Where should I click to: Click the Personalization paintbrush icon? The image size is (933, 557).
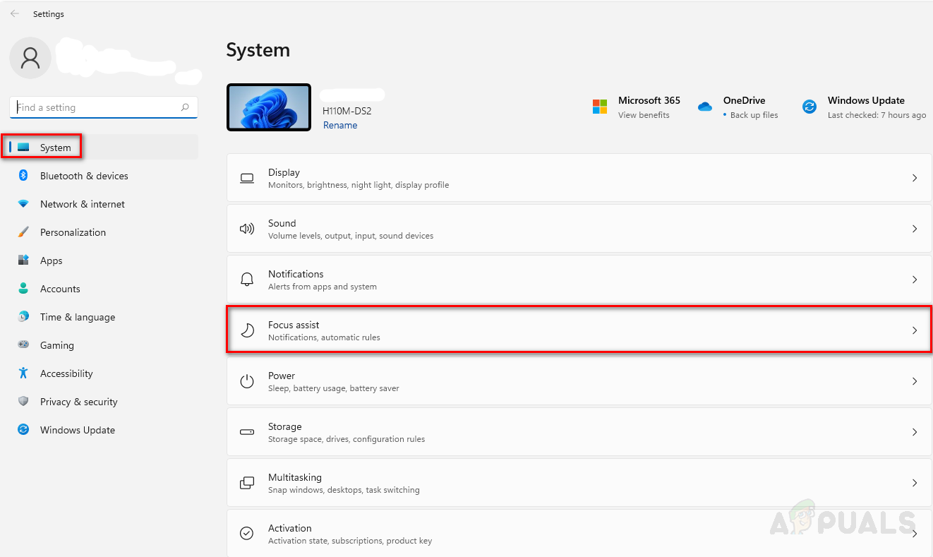23,232
